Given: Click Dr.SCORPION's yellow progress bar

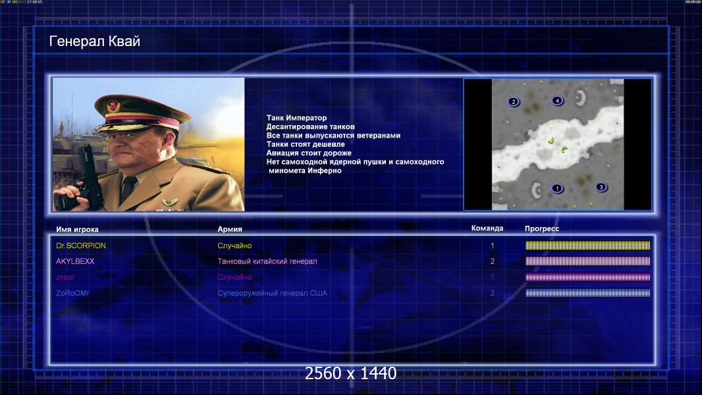Looking at the screenshot, I should [587, 246].
